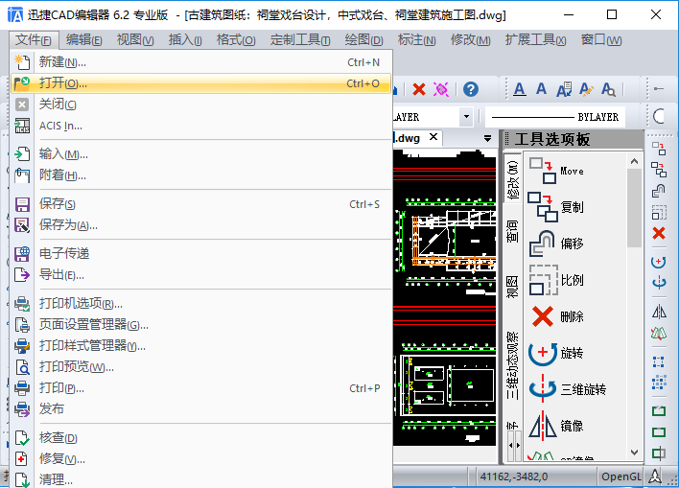Viewport: 679px width, 488px height.
Task: Open the 扩展工具(X) menu
Action: [535, 40]
